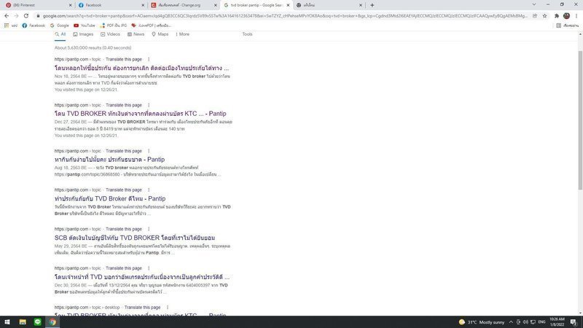Click the search Tools button
Viewport: 583px width, 328px height.
247,34
